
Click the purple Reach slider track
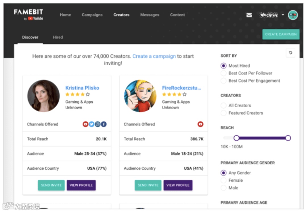point(262,138)
